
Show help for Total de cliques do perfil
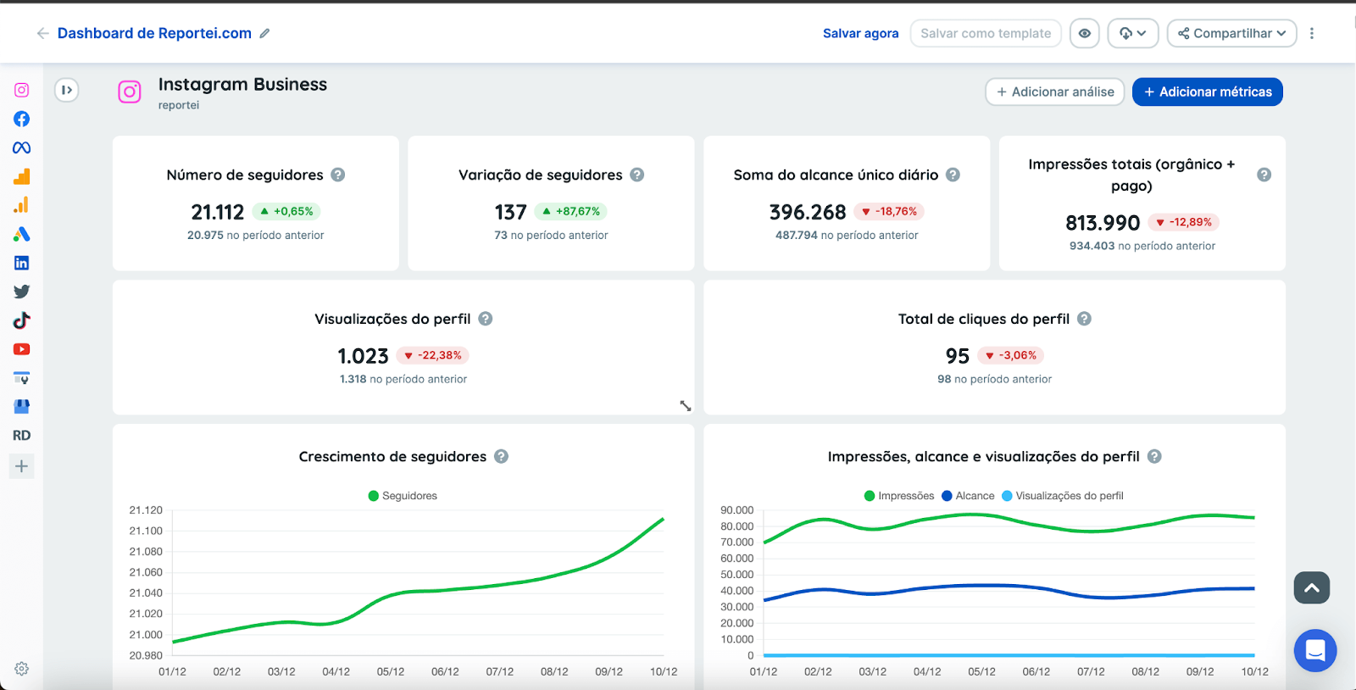tap(1085, 319)
